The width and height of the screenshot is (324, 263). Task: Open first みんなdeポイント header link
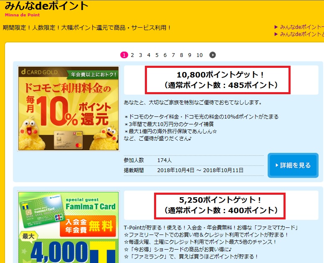pos(299,27)
